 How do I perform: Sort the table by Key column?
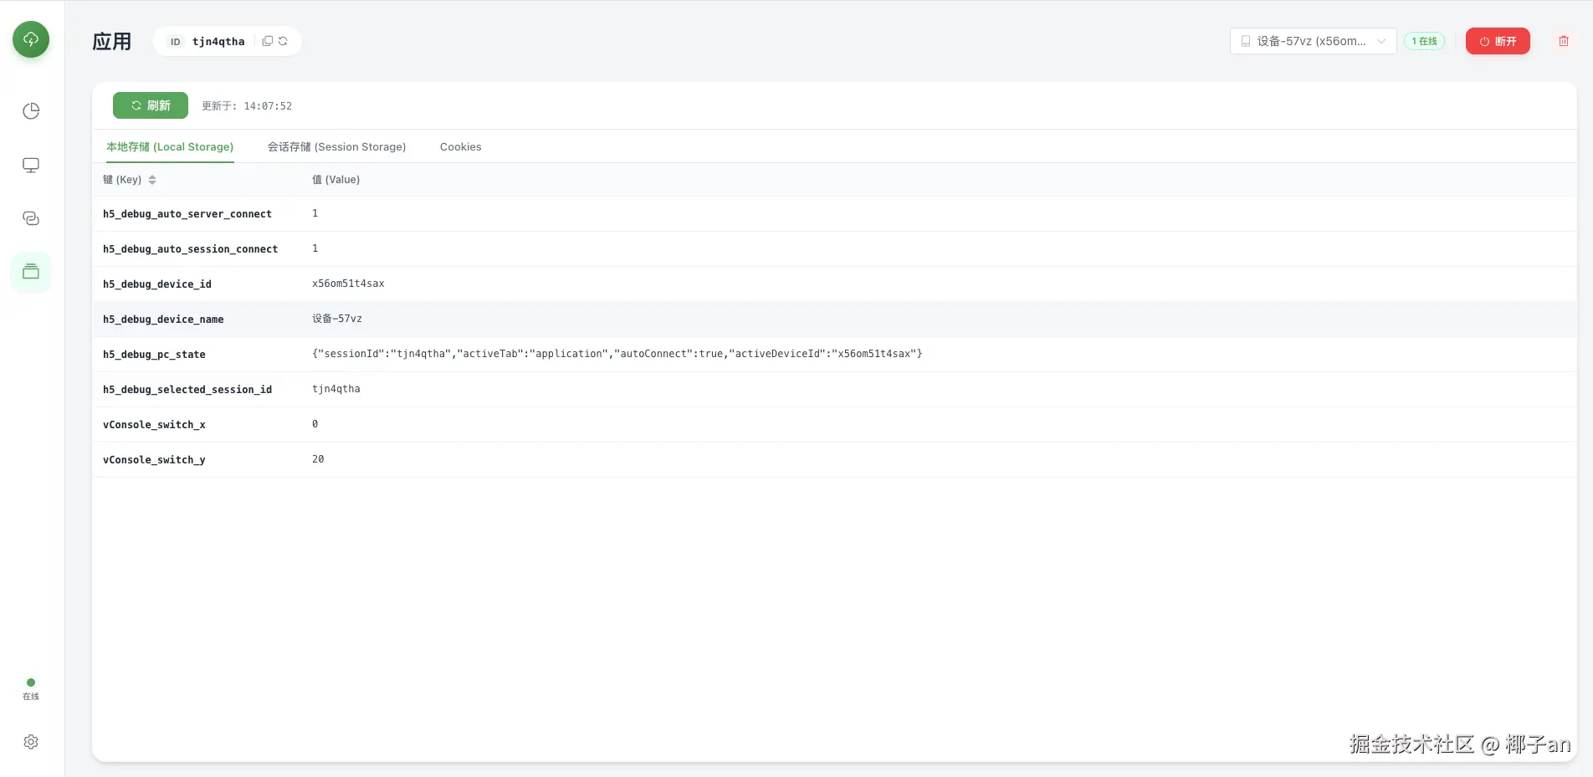152,180
